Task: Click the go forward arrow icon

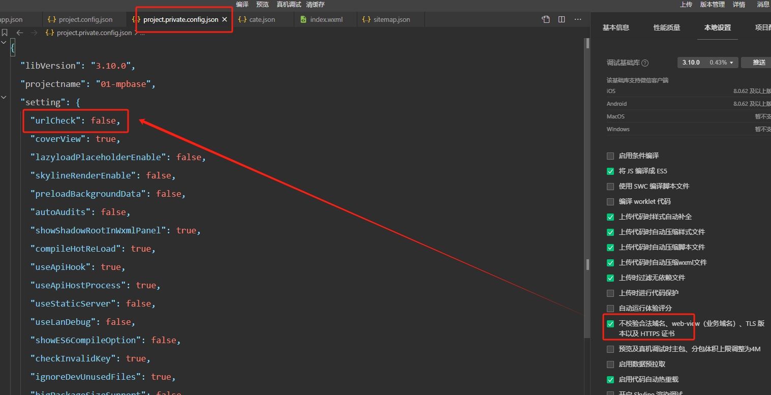Action: click(x=34, y=33)
